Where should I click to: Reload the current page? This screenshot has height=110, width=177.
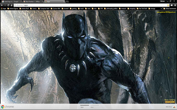pos(8,5)
